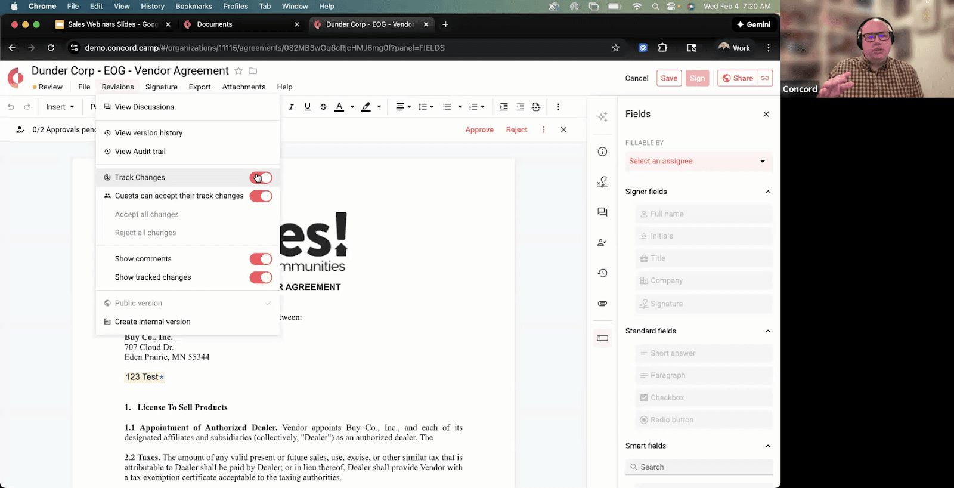The image size is (954, 488).
Task: Open the Signature menu
Action: 161,87
